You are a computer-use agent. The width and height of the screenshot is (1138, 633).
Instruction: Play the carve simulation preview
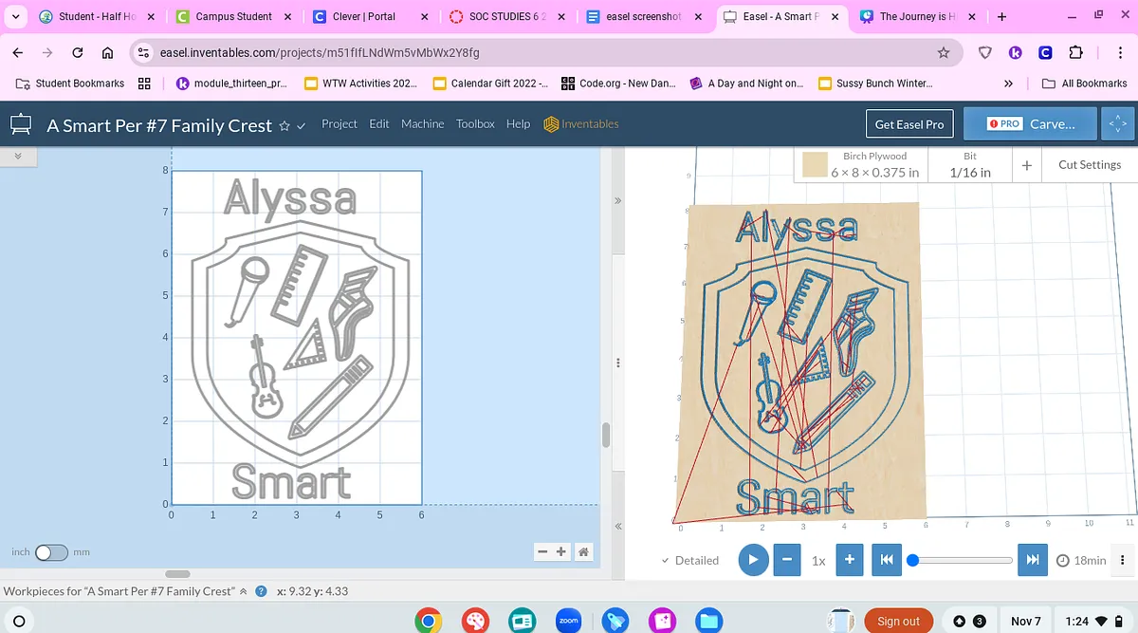pyautogui.click(x=752, y=560)
